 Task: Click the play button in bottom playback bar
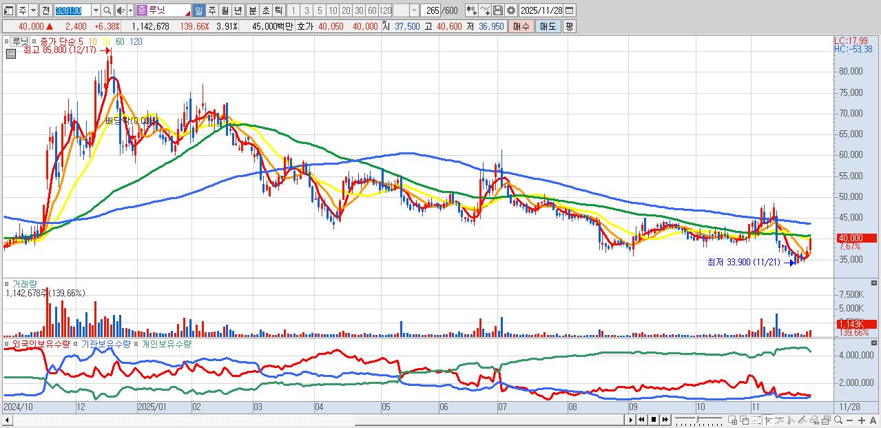(631, 420)
